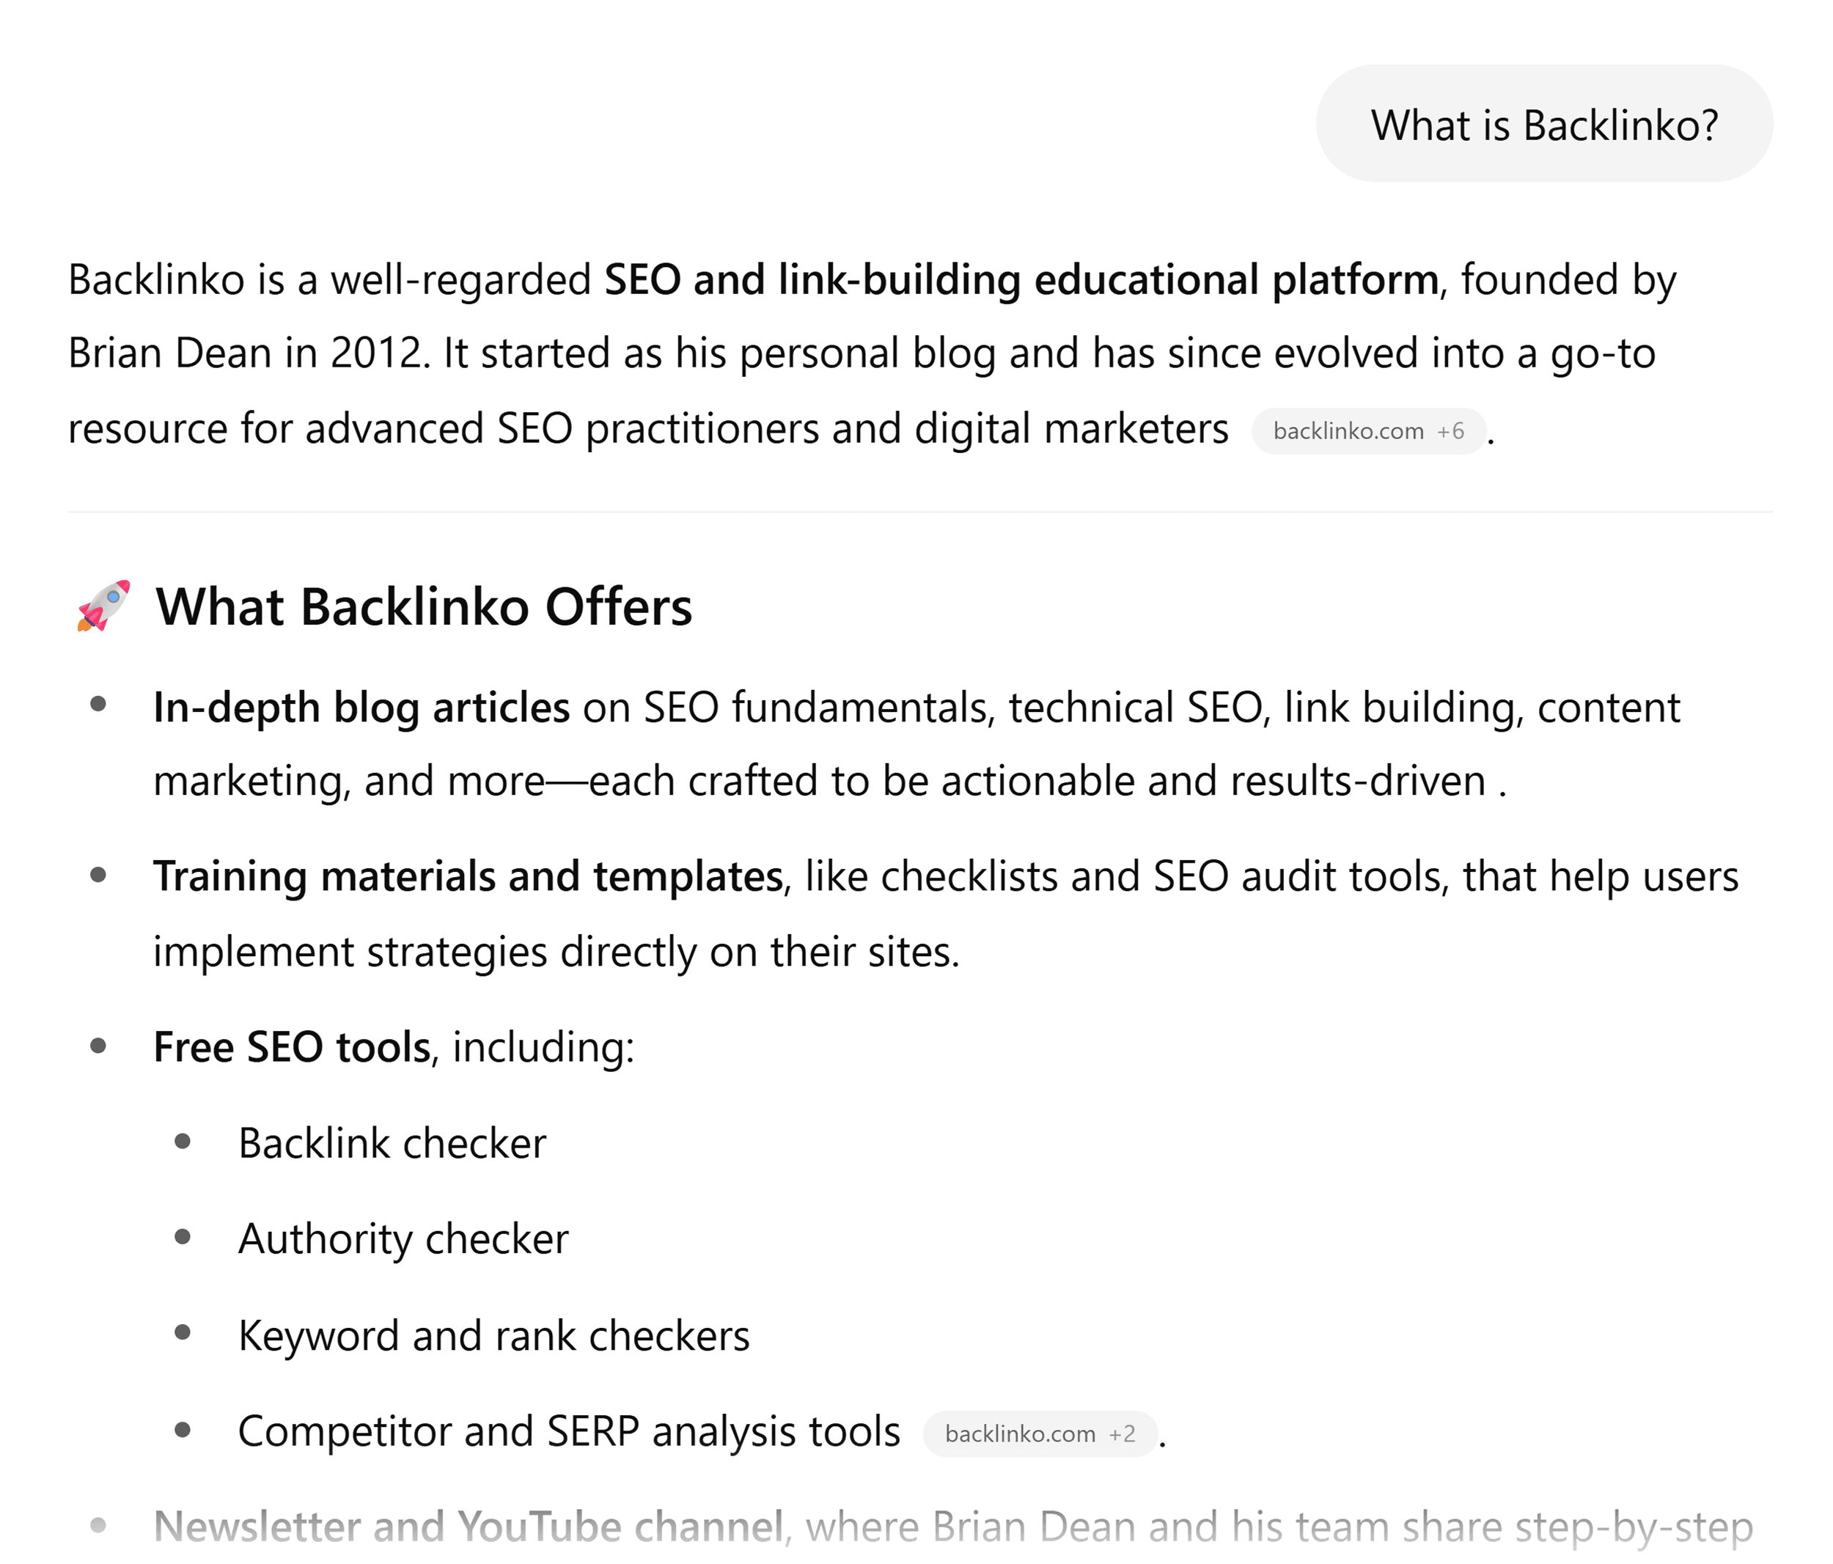Click bold "SEO and link-building educational platform" phrase
Image resolution: width=1833 pixels, height=1564 pixels.
(x=1021, y=279)
